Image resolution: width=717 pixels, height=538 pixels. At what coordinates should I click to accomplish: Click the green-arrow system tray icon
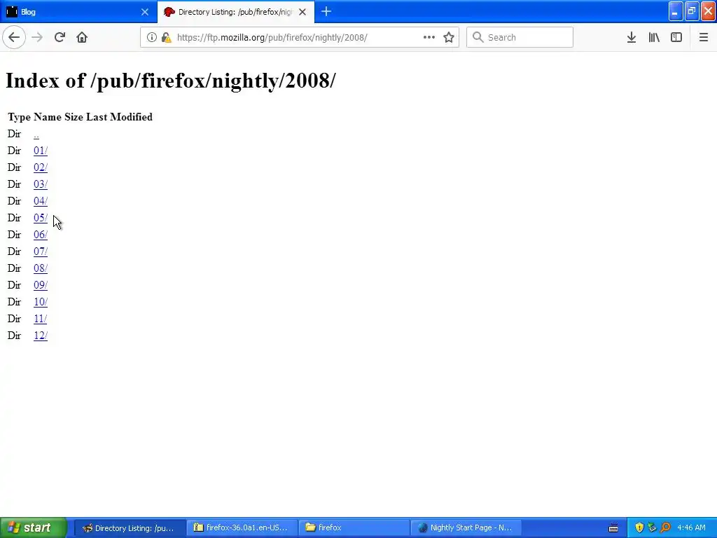coord(652,528)
